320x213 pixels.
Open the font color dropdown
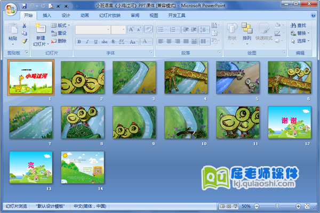point(147,42)
